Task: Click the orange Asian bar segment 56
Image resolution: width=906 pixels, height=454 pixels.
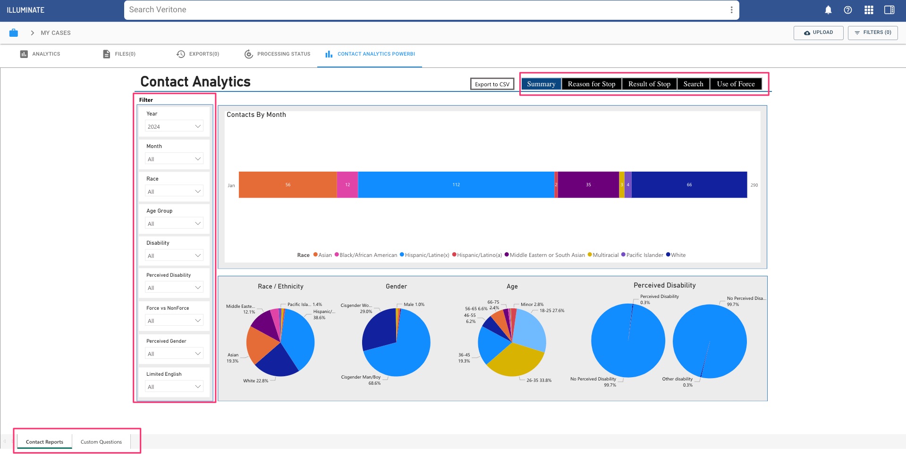Action: pyautogui.click(x=288, y=185)
